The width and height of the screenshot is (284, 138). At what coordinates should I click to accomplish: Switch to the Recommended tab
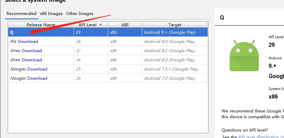(x=21, y=14)
